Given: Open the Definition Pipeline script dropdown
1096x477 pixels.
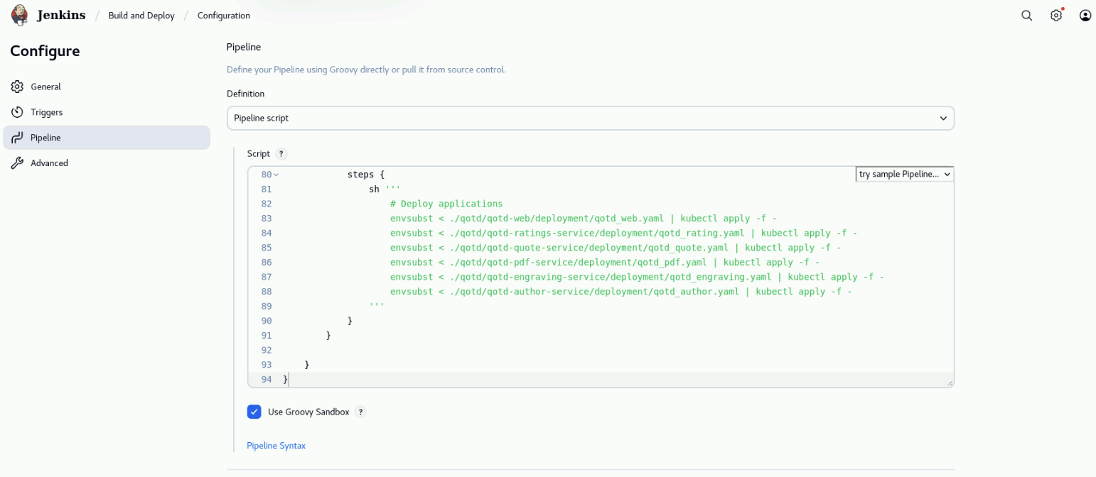Looking at the screenshot, I should 590,118.
